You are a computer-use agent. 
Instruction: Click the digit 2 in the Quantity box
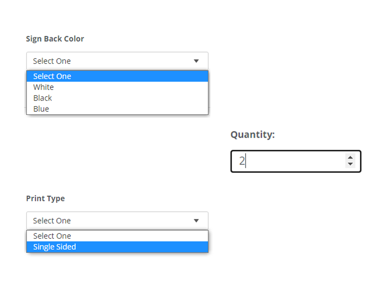[x=242, y=161]
